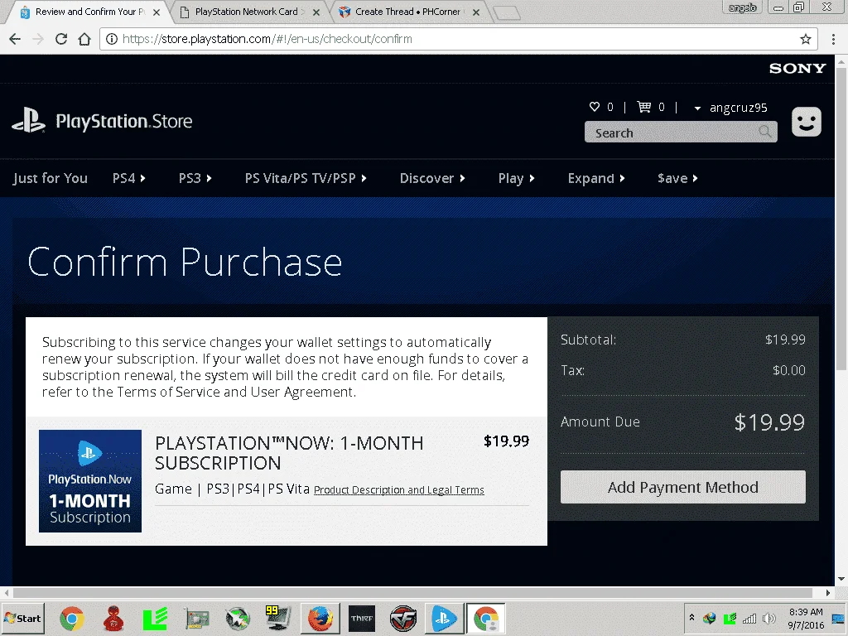Click the green L taskbar icon
This screenshot has width=848, height=636.
[x=155, y=618]
